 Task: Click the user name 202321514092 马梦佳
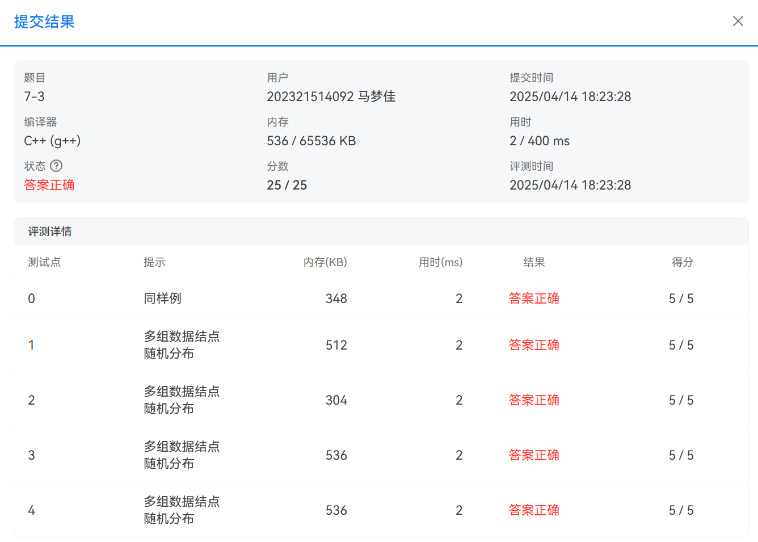point(331,96)
